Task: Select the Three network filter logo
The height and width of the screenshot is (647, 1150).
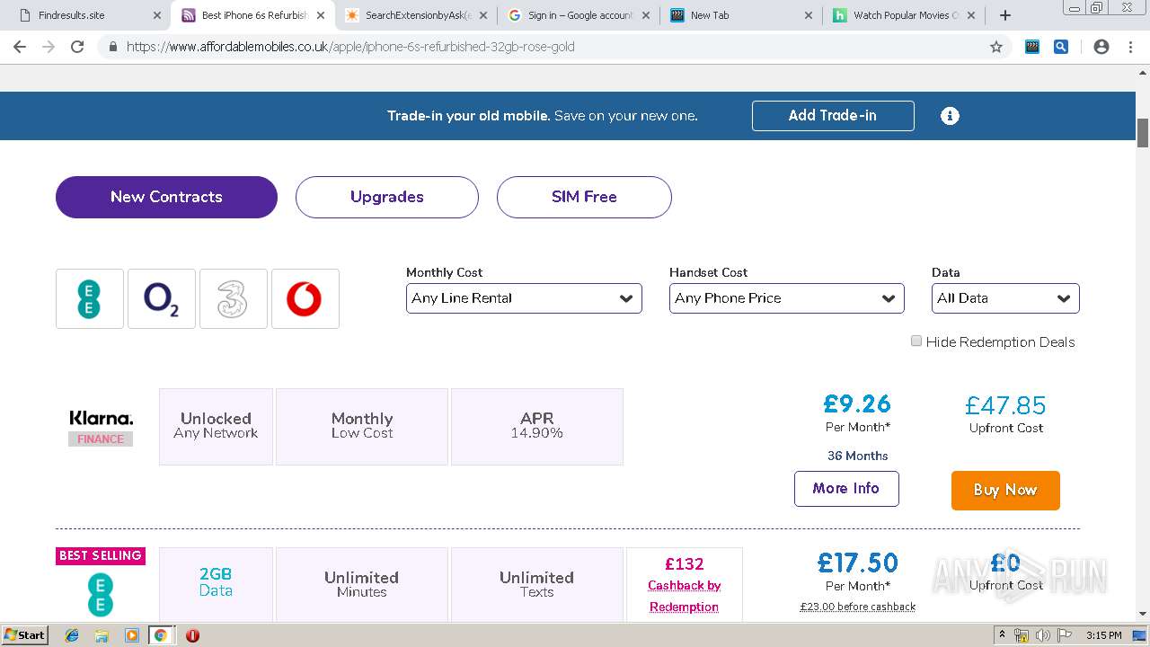Action: (x=233, y=299)
